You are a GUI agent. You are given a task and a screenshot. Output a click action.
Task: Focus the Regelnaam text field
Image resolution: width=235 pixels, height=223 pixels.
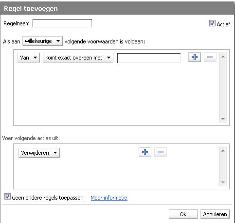[x=62, y=23]
